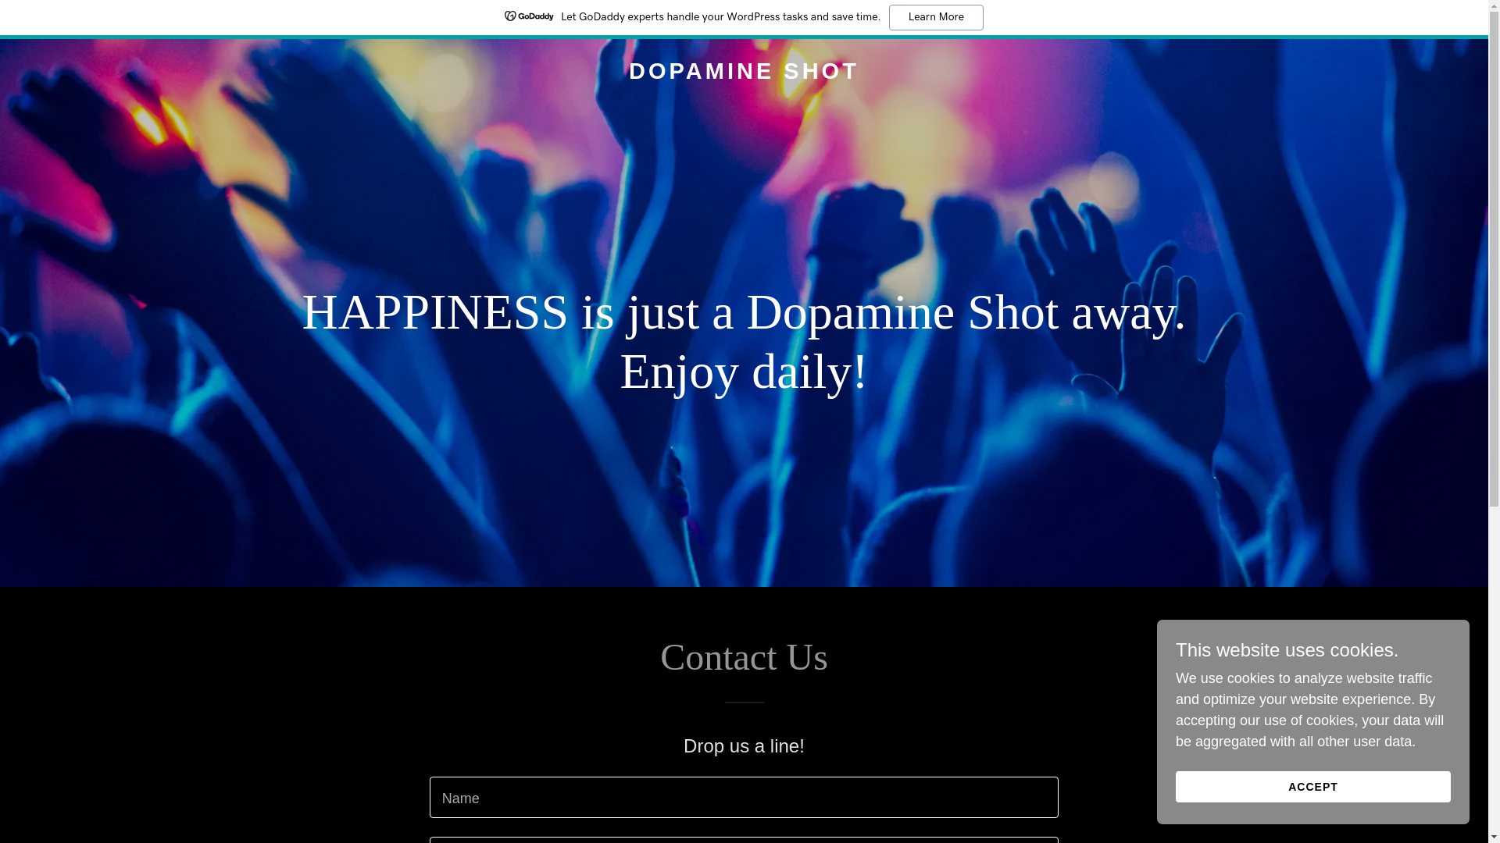Click the GoDaddy WordPress tasks banner text
This screenshot has width=1500, height=843.
click(720, 17)
